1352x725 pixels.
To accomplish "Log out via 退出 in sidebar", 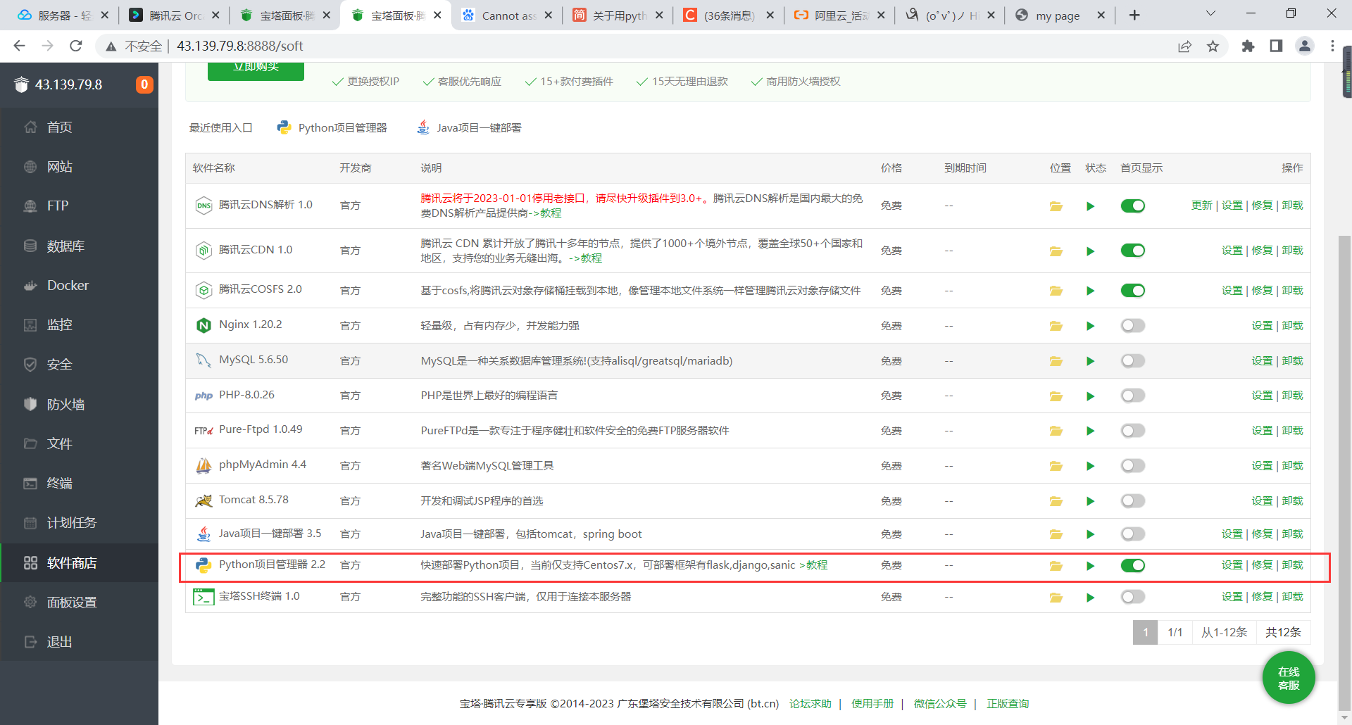I will coord(59,642).
